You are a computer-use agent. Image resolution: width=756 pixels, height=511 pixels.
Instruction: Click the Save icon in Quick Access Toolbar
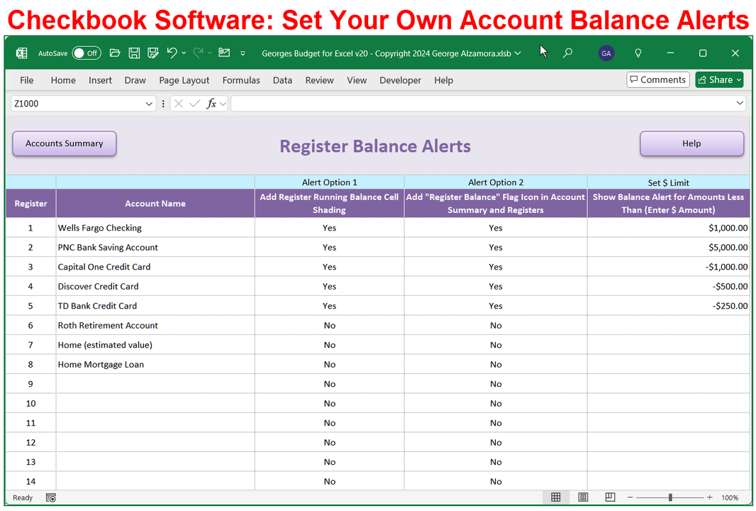[134, 53]
